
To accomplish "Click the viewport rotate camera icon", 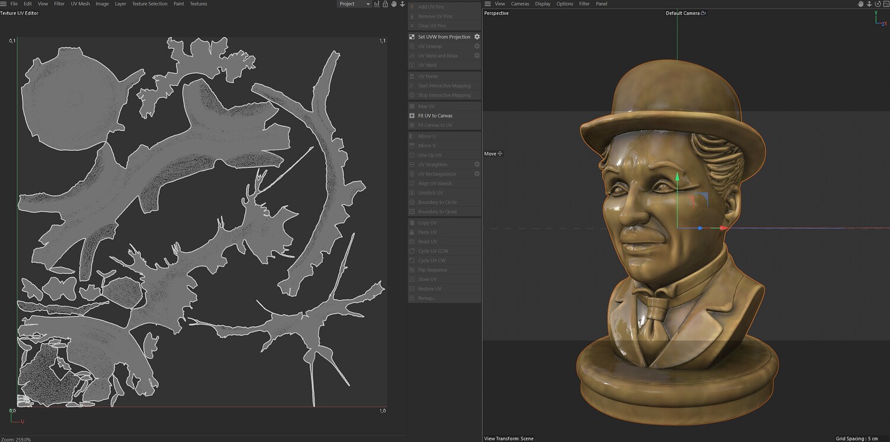I will tap(878, 4).
